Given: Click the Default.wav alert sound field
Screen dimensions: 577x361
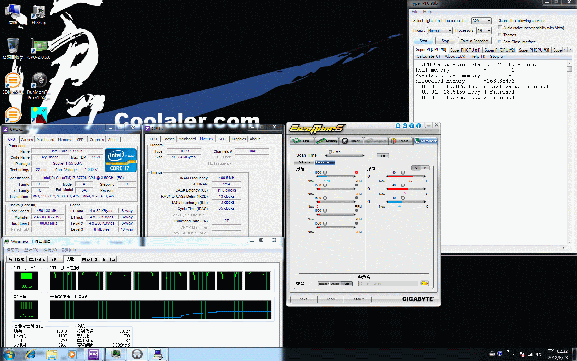Looking at the screenshot, I should pos(388,283).
